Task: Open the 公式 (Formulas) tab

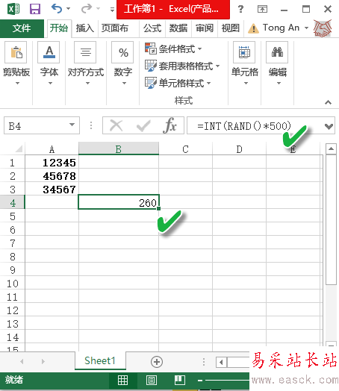Action: tap(152, 28)
